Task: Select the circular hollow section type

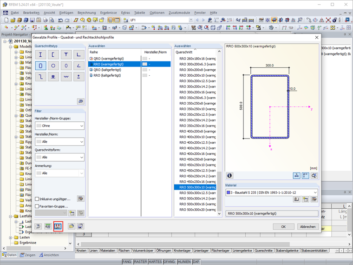Action: [53, 66]
